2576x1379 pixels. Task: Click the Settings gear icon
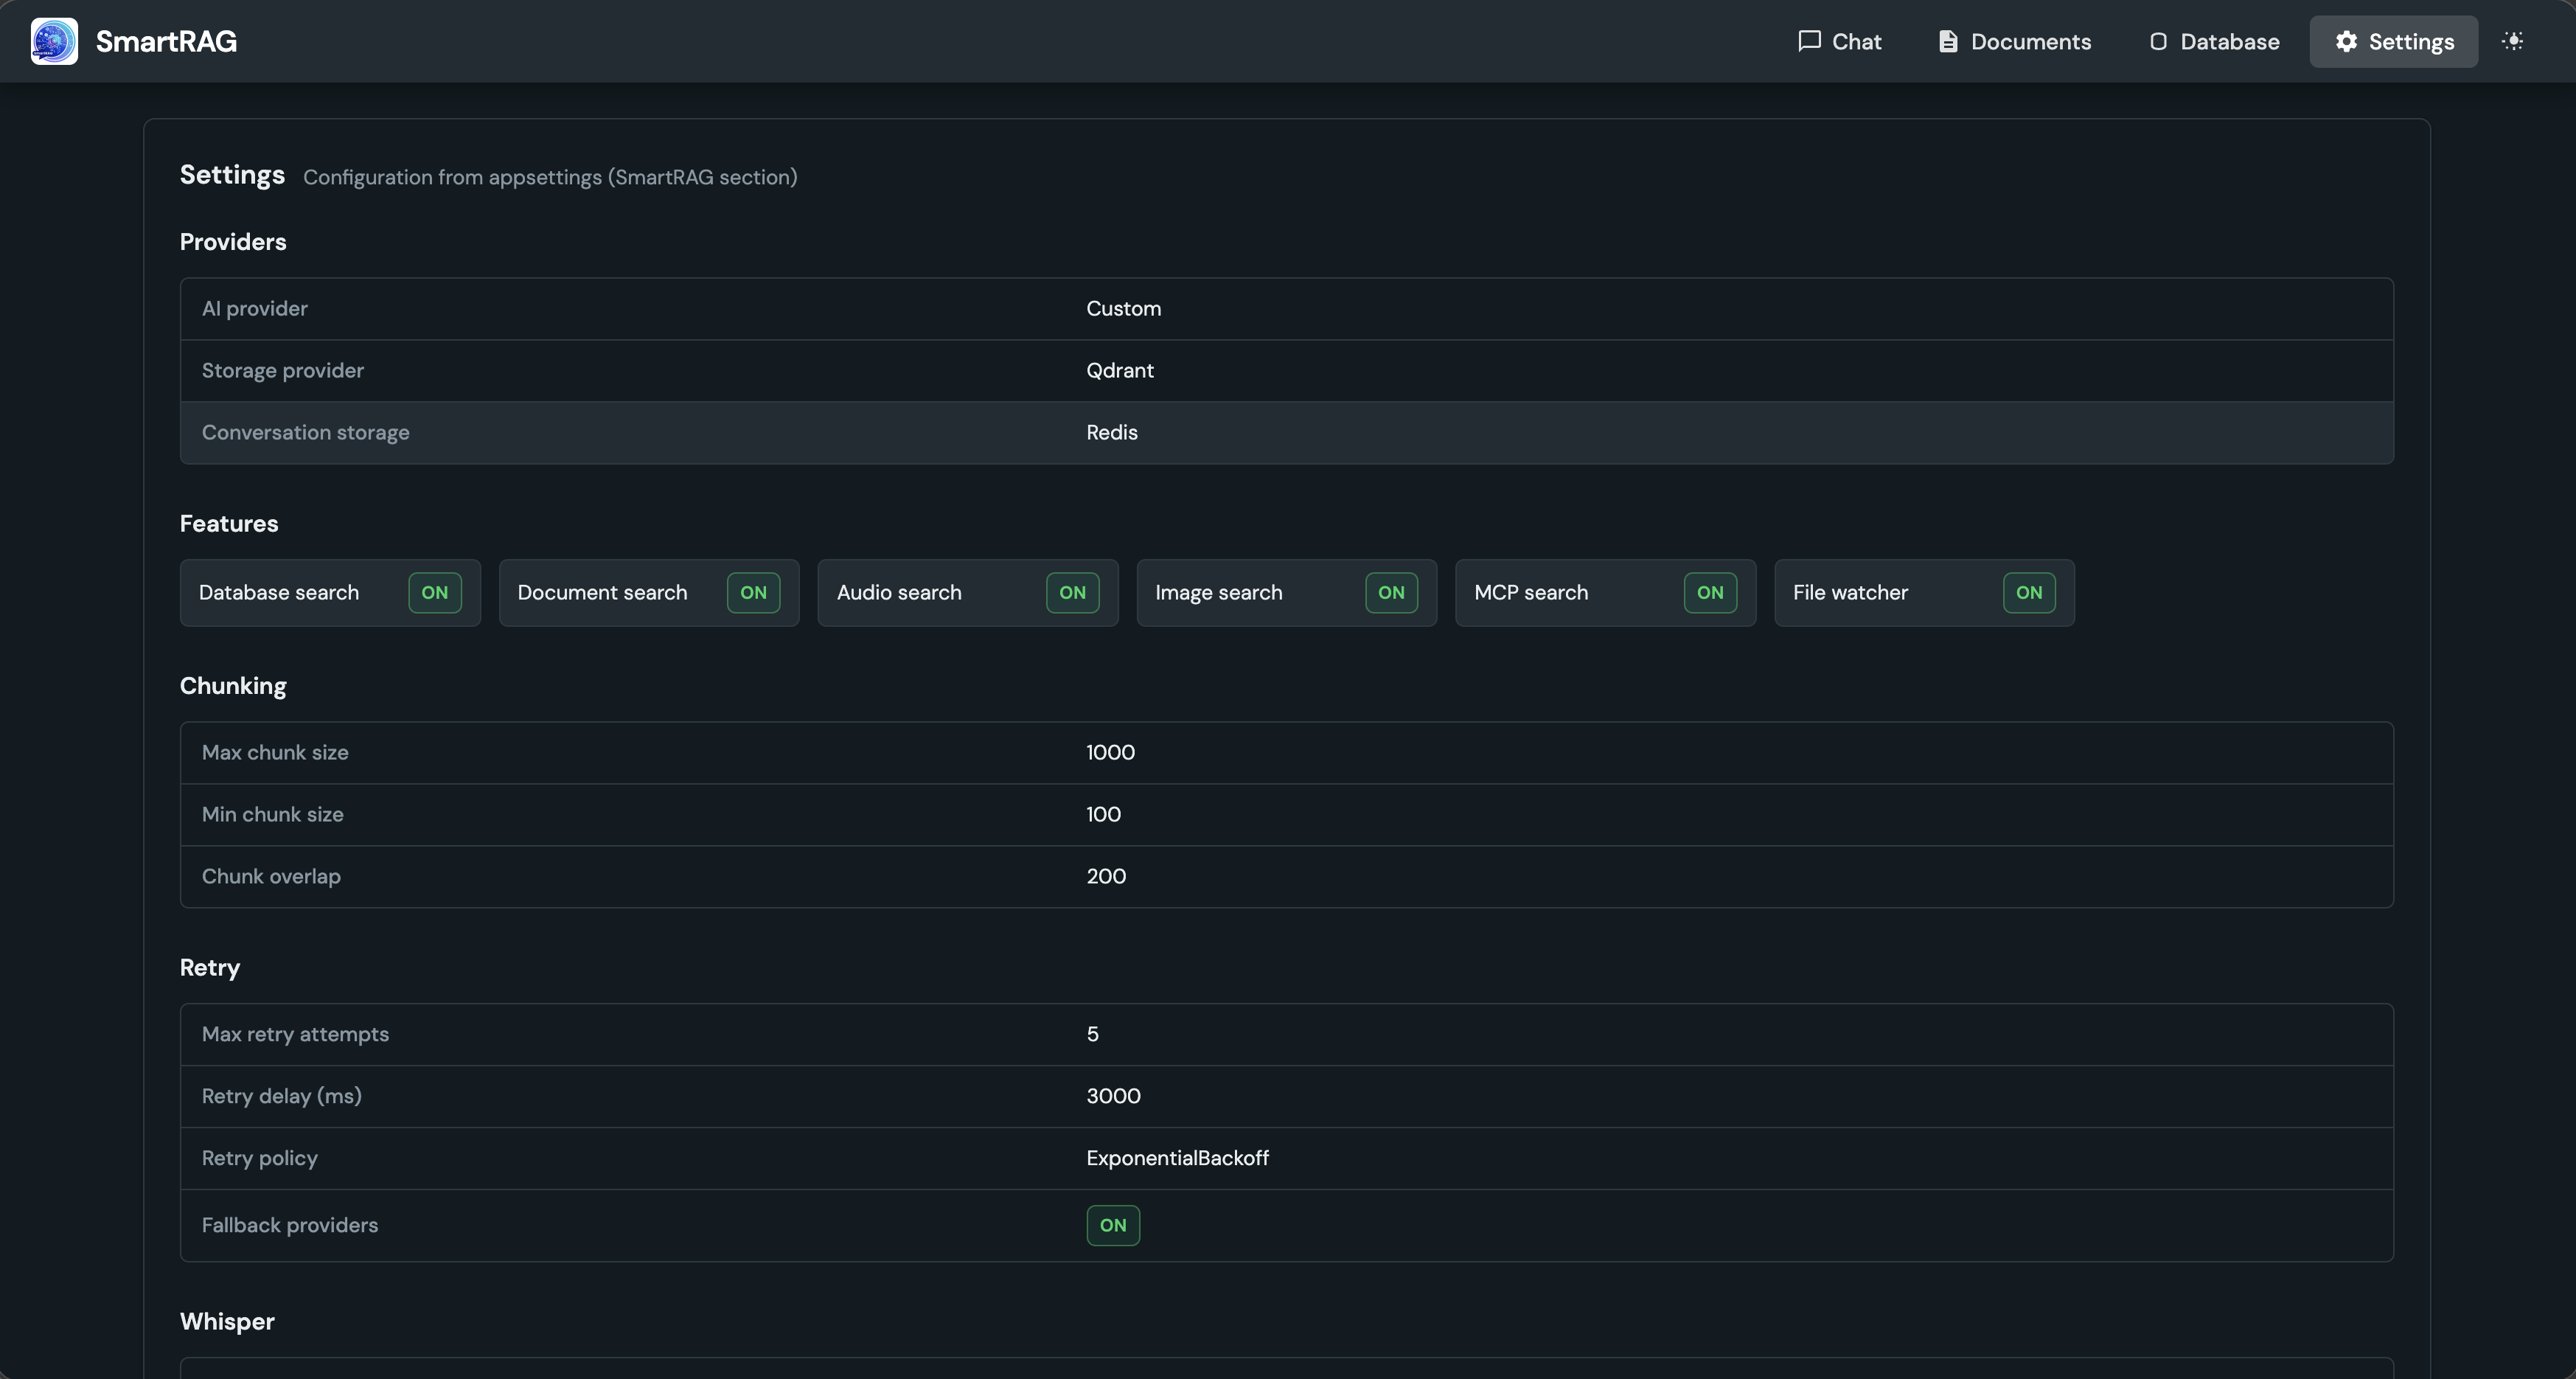coord(2346,41)
